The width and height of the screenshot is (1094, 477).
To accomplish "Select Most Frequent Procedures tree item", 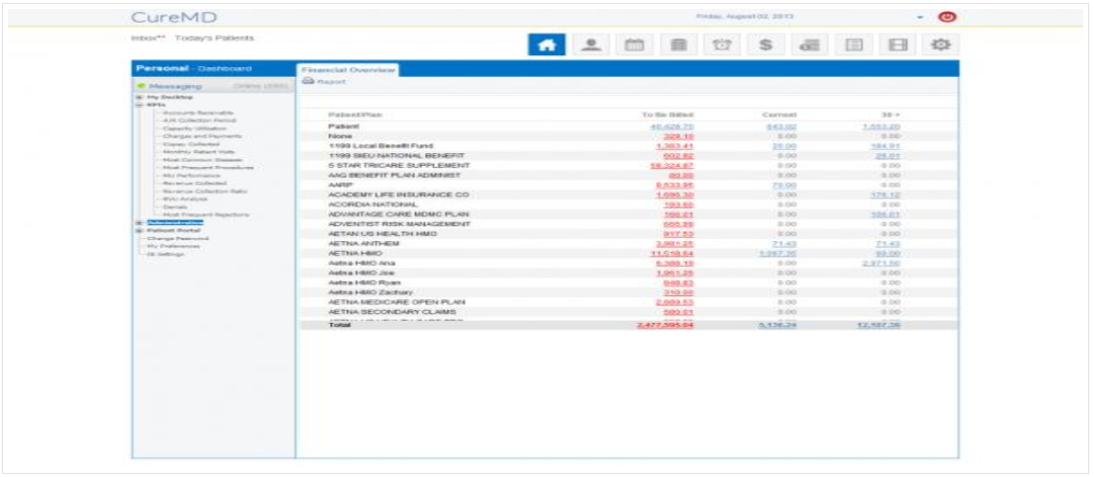I will (208, 167).
